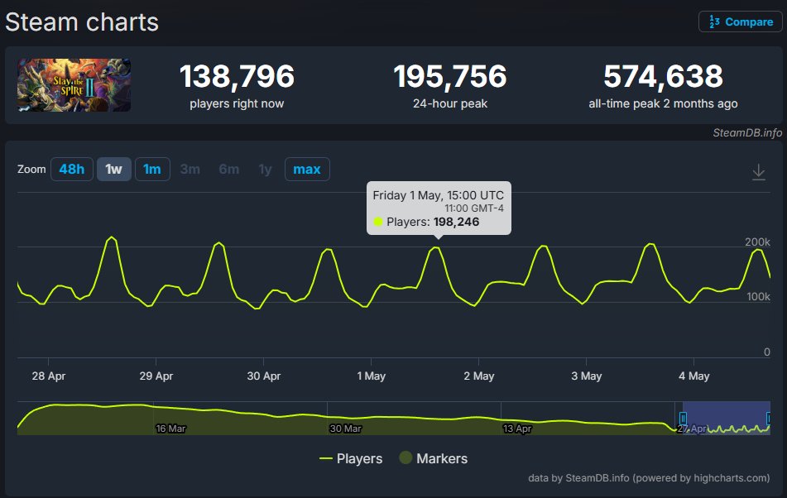787x498 pixels.
Task: Set zoom range to max
Action: click(x=307, y=169)
